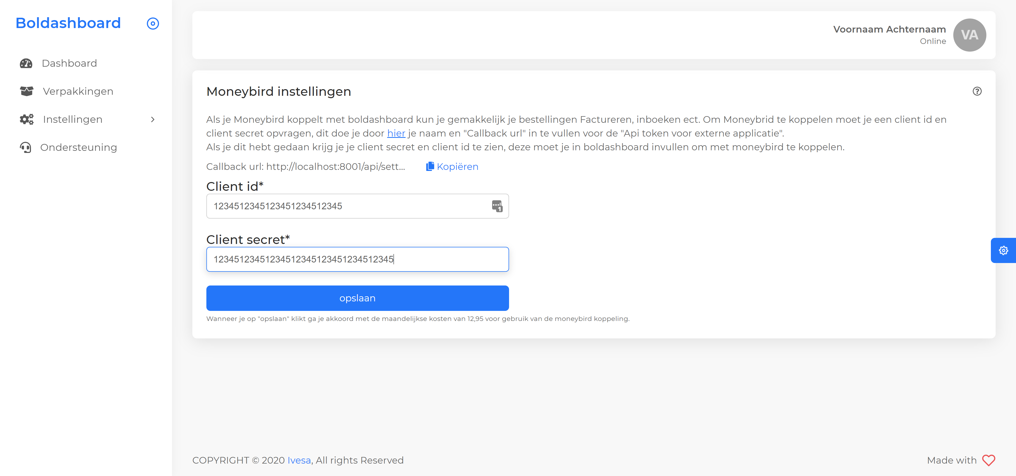Open the Dashboard menu item

click(69, 64)
